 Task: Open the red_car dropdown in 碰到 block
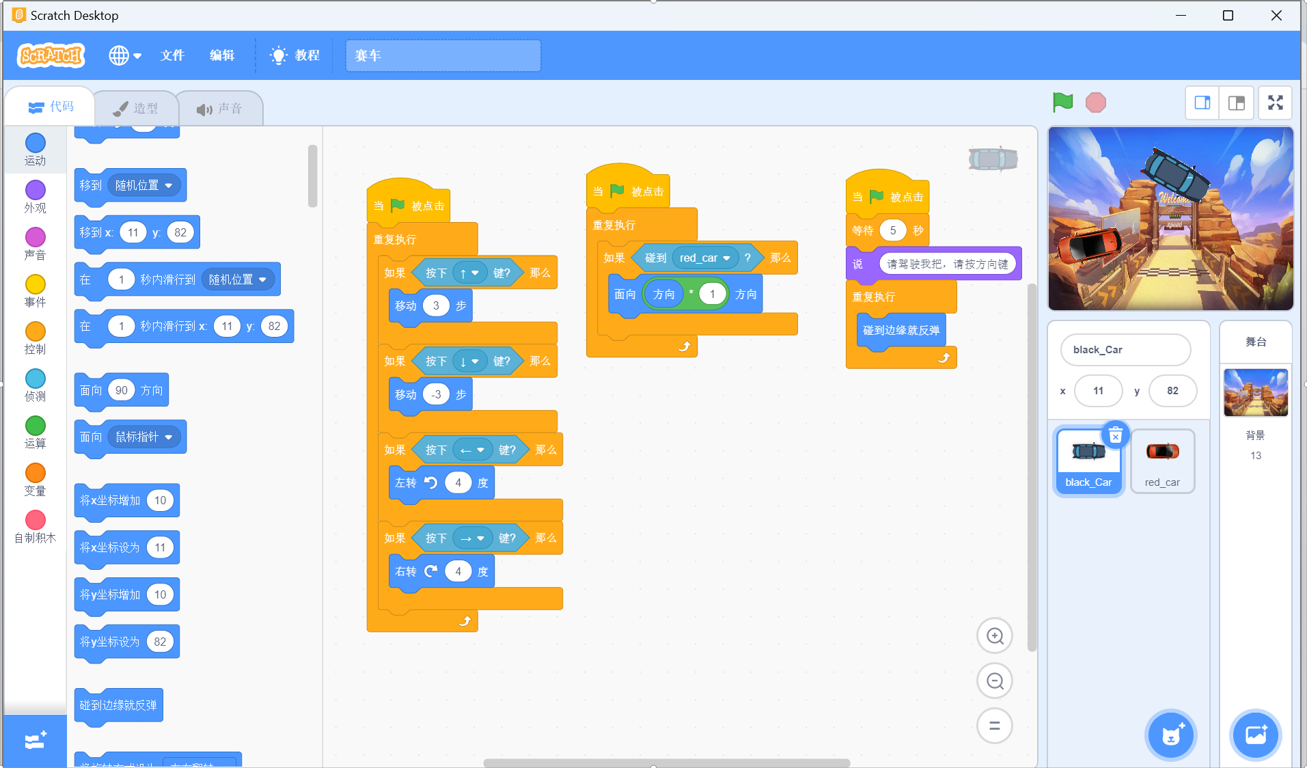pyautogui.click(x=705, y=258)
